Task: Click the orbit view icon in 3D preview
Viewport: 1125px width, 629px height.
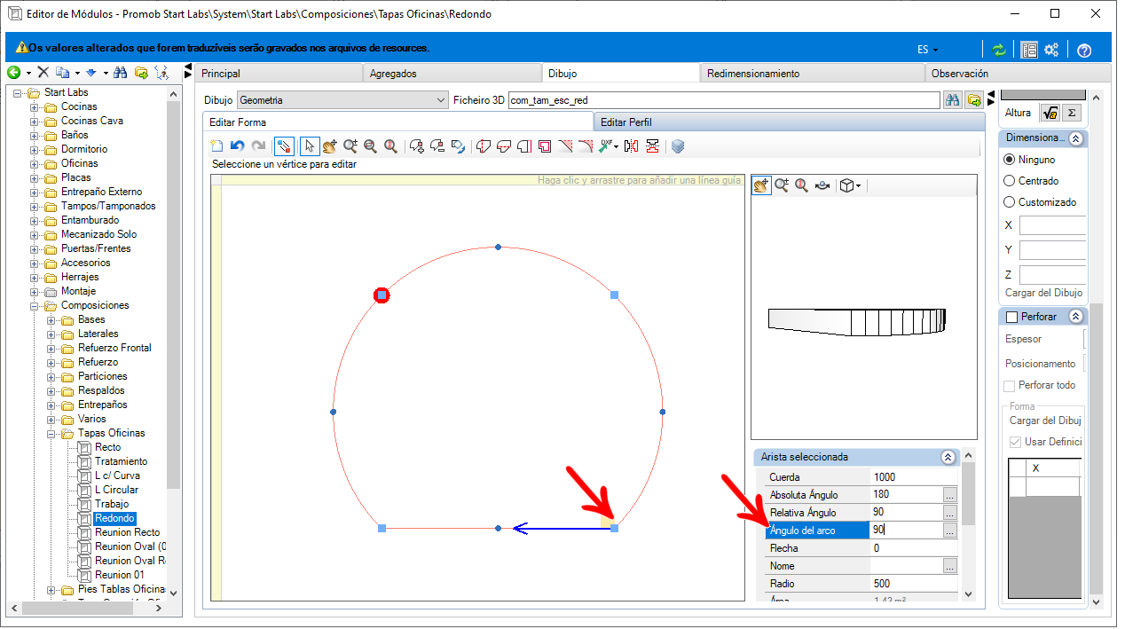Action: (x=822, y=185)
